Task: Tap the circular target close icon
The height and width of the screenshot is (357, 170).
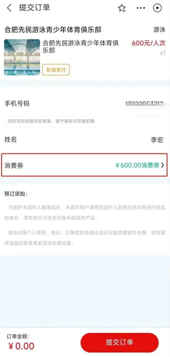Action: (157, 8)
